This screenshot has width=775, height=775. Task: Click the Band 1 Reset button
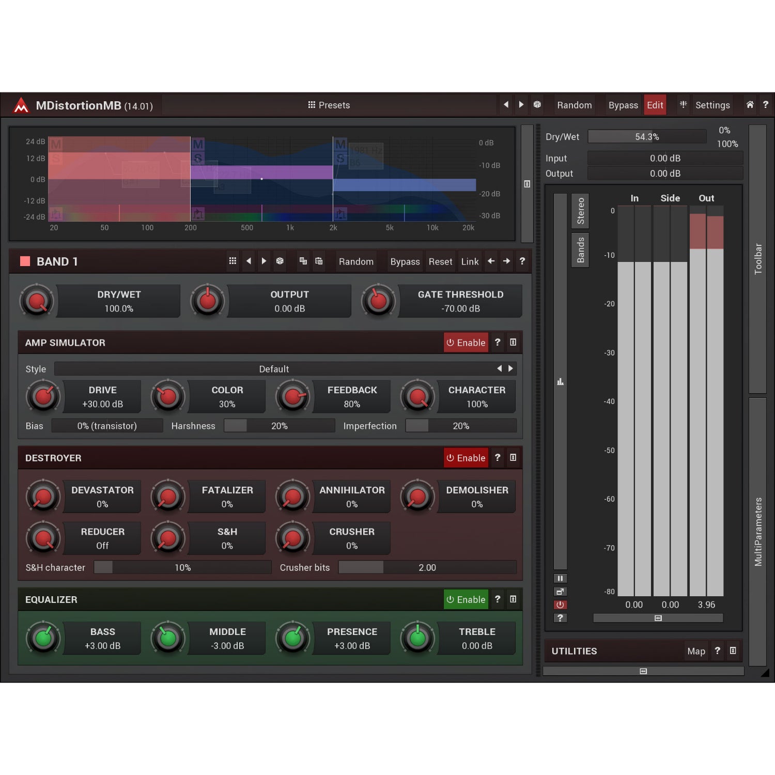(x=440, y=261)
